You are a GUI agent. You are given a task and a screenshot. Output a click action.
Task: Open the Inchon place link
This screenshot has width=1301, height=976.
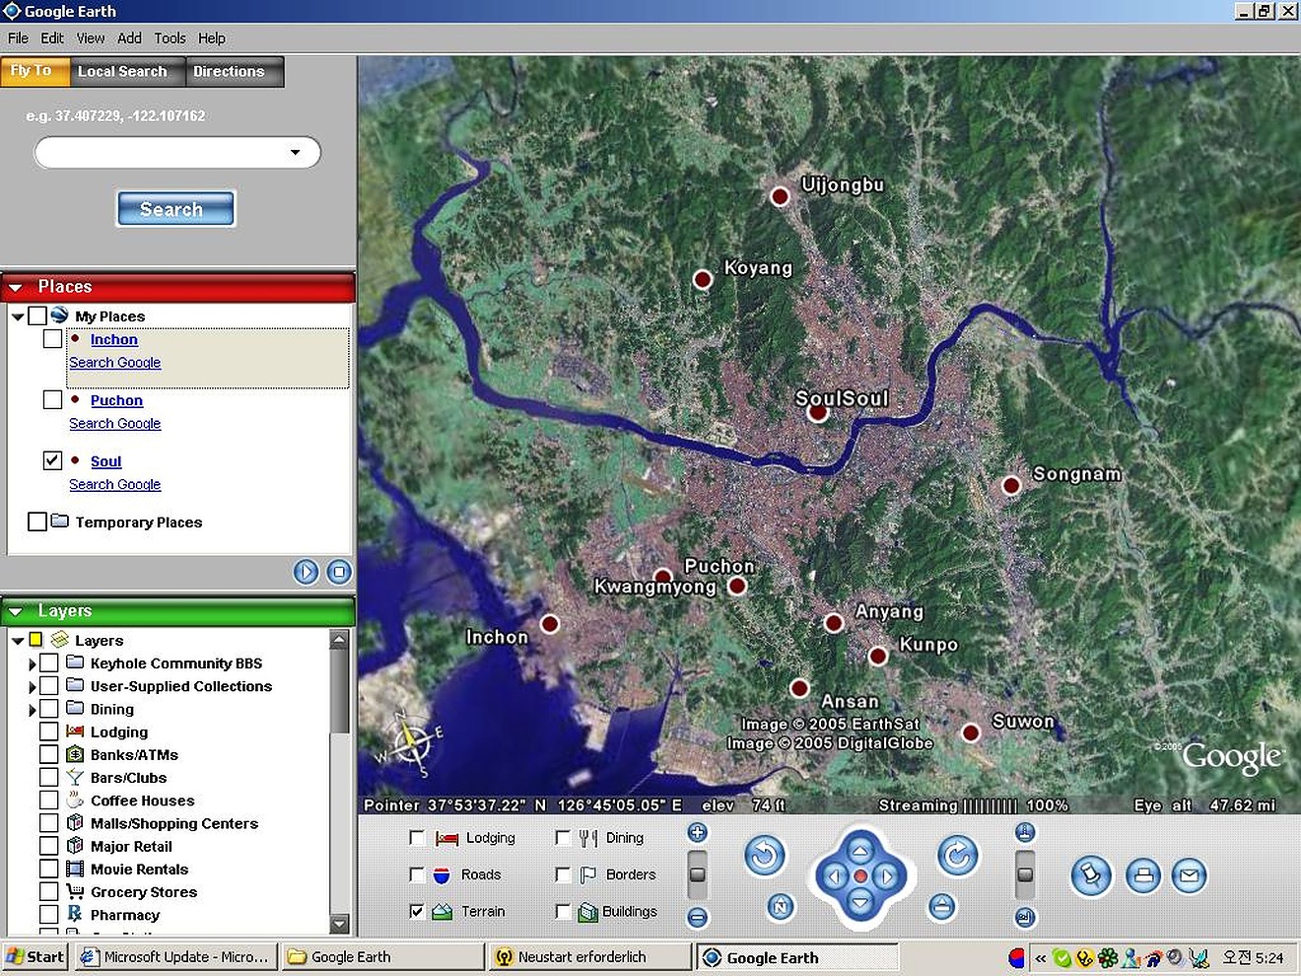pyautogui.click(x=114, y=339)
